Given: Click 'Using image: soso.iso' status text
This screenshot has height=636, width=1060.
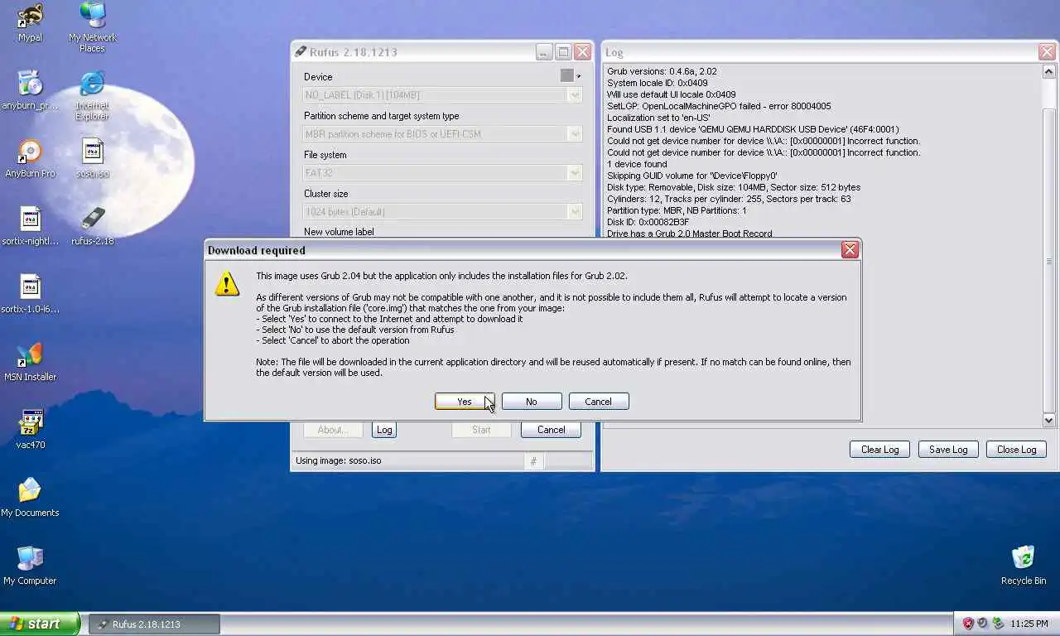Looking at the screenshot, I should 339,460.
